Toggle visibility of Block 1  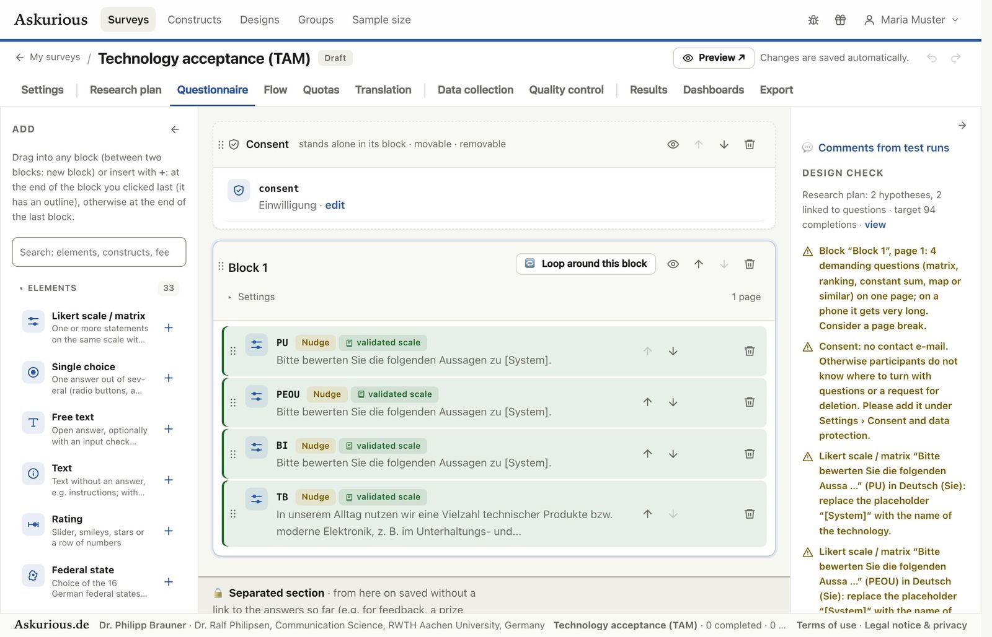673,264
